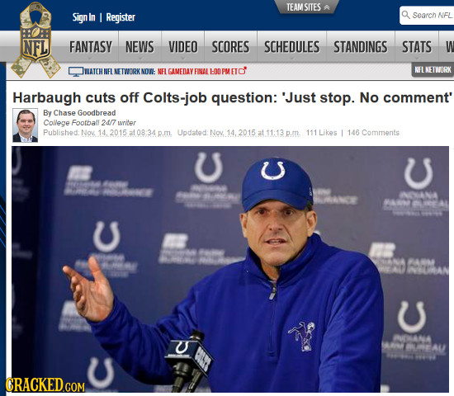Select the Stats menu item
Image resolution: width=454 pixels, height=396 pixels.
pyautogui.click(x=417, y=46)
